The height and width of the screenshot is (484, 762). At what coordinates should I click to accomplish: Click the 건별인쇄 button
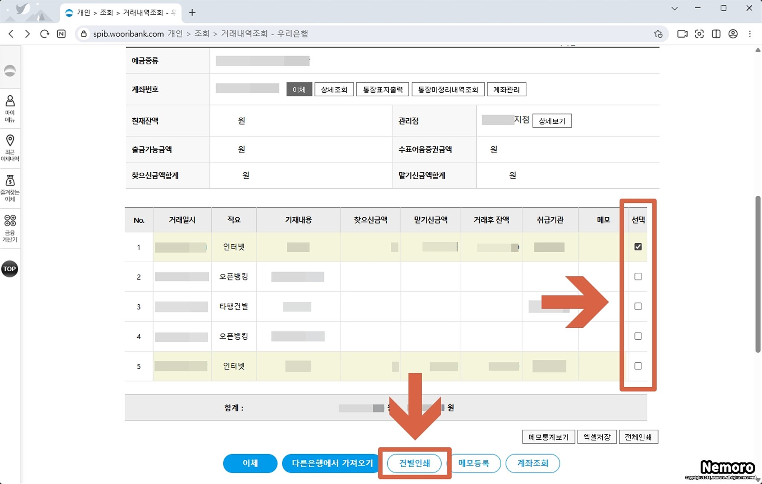pos(414,463)
